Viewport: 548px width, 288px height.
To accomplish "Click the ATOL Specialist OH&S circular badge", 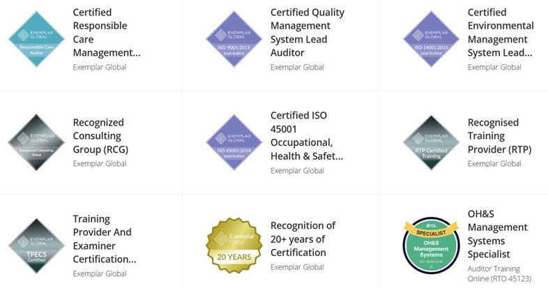I will pyautogui.click(x=432, y=245).
